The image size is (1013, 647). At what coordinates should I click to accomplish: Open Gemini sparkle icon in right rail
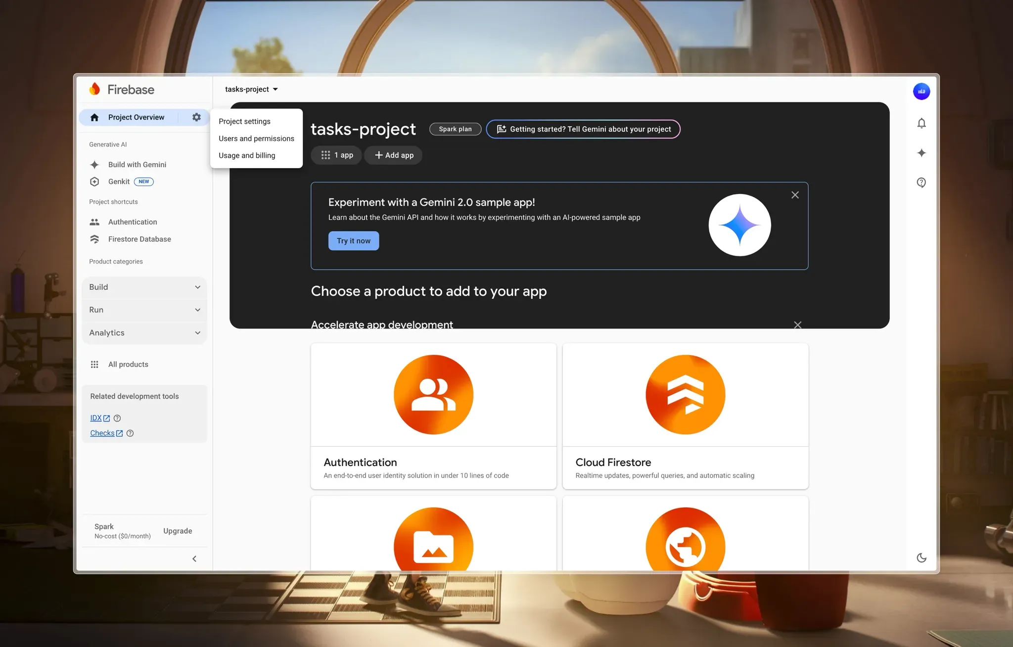pyautogui.click(x=921, y=153)
